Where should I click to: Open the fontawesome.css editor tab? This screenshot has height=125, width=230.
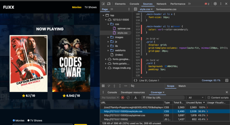[x=166, y=9]
